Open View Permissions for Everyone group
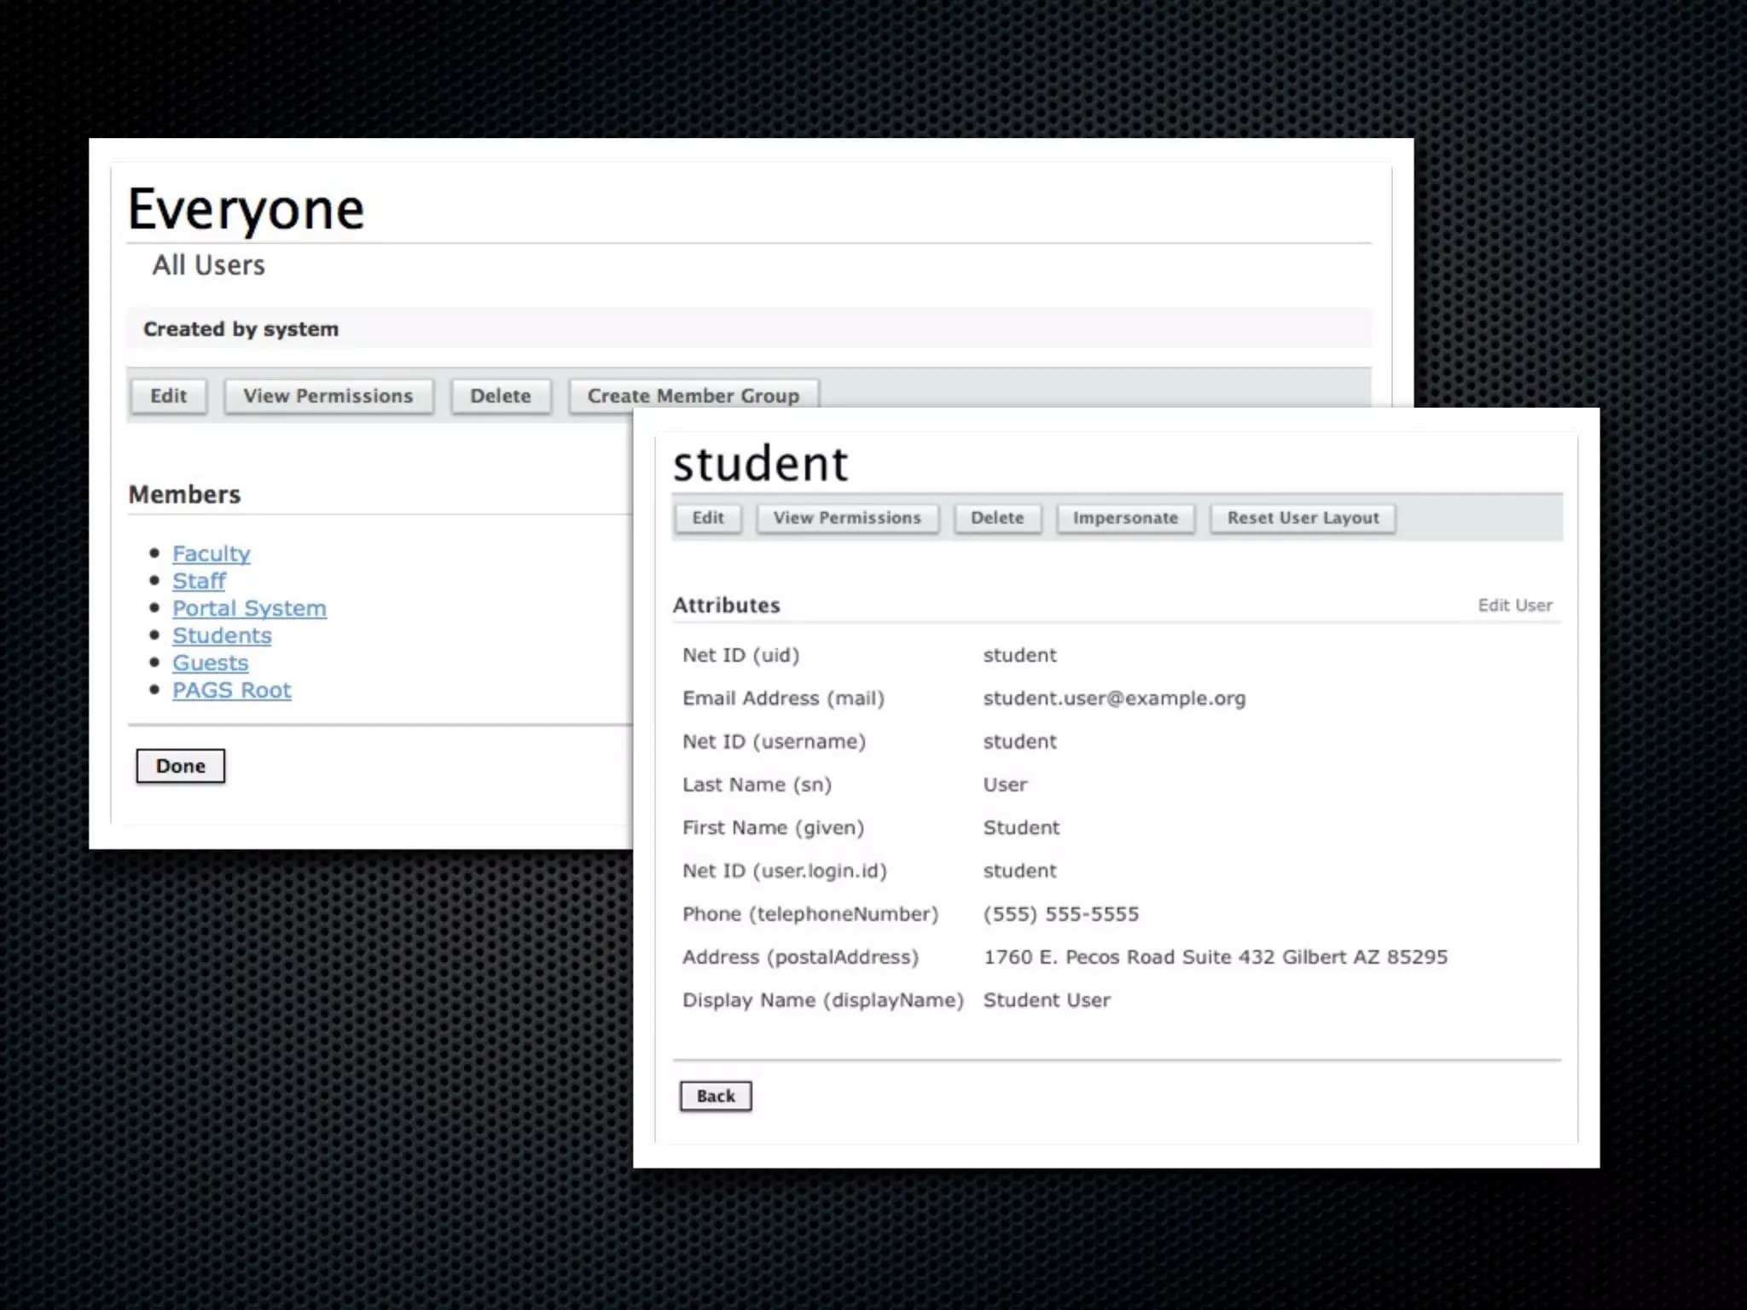Viewport: 1747px width, 1310px height. [328, 396]
